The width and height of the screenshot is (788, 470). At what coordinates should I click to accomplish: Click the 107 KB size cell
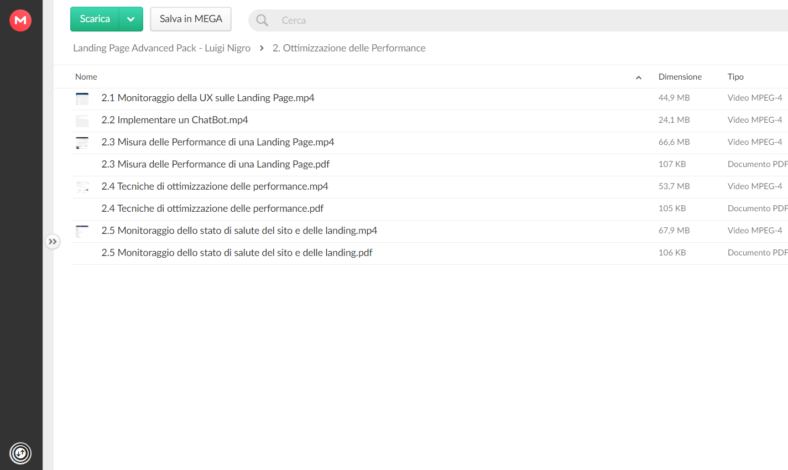(x=672, y=164)
